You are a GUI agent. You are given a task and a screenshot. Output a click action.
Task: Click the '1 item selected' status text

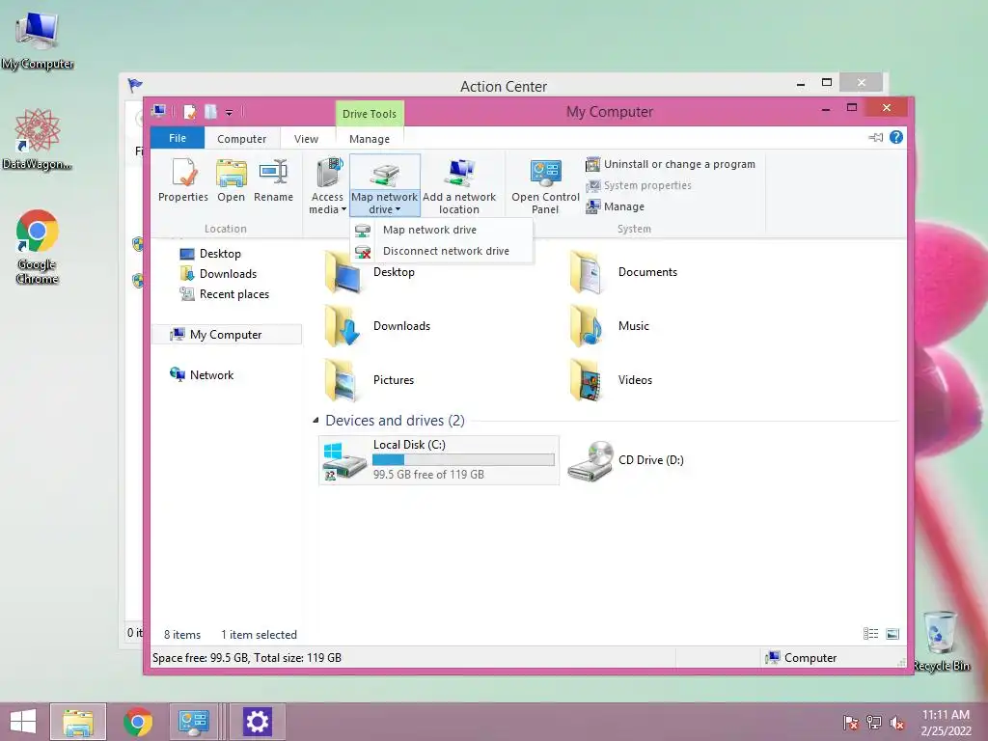pos(259,635)
